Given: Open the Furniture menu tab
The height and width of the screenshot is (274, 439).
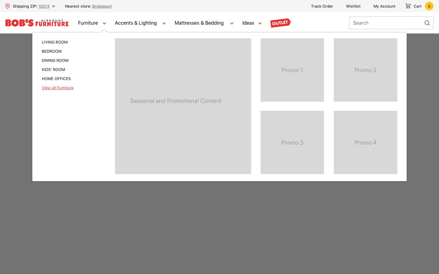Looking at the screenshot, I should pos(88,23).
